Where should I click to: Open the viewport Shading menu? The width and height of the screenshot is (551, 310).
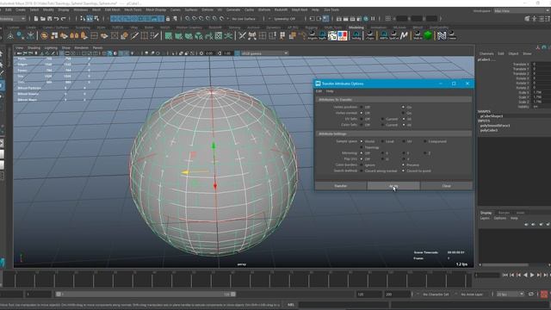click(34, 48)
